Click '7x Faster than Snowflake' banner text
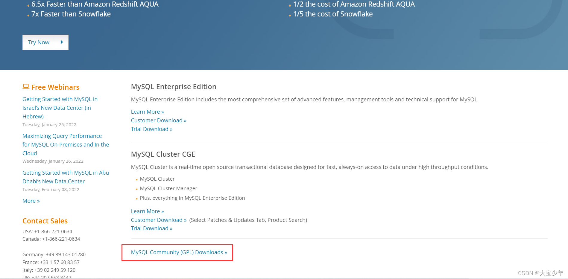568x279 pixels. tap(71, 14)
